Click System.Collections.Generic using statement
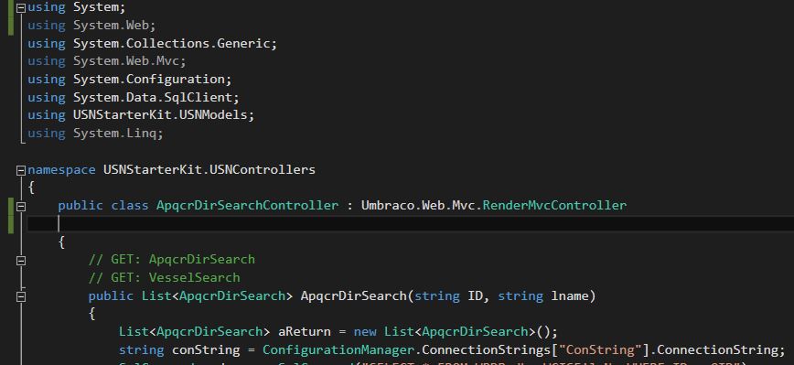 pos(153,44)
